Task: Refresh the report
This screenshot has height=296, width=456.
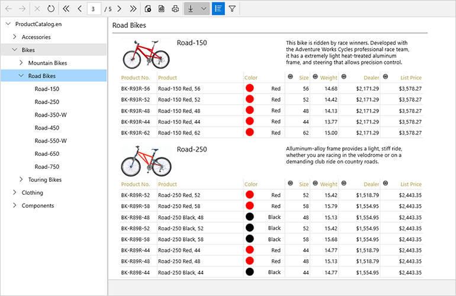Action: (x=51, y=9)
